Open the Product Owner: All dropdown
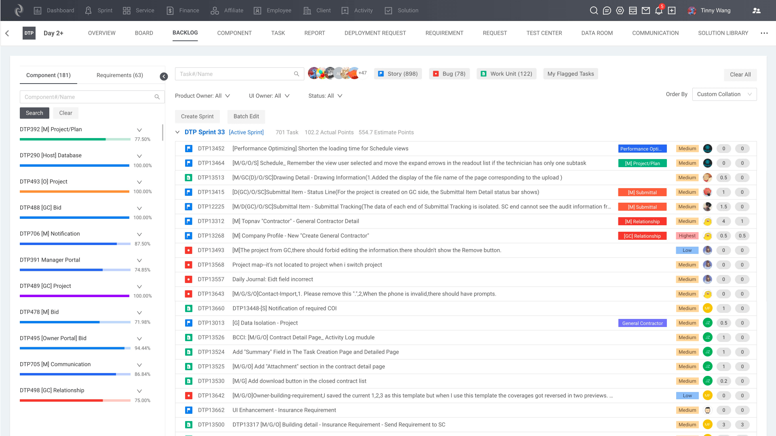Viewport: 776px width, 436px height. (202, 96)
